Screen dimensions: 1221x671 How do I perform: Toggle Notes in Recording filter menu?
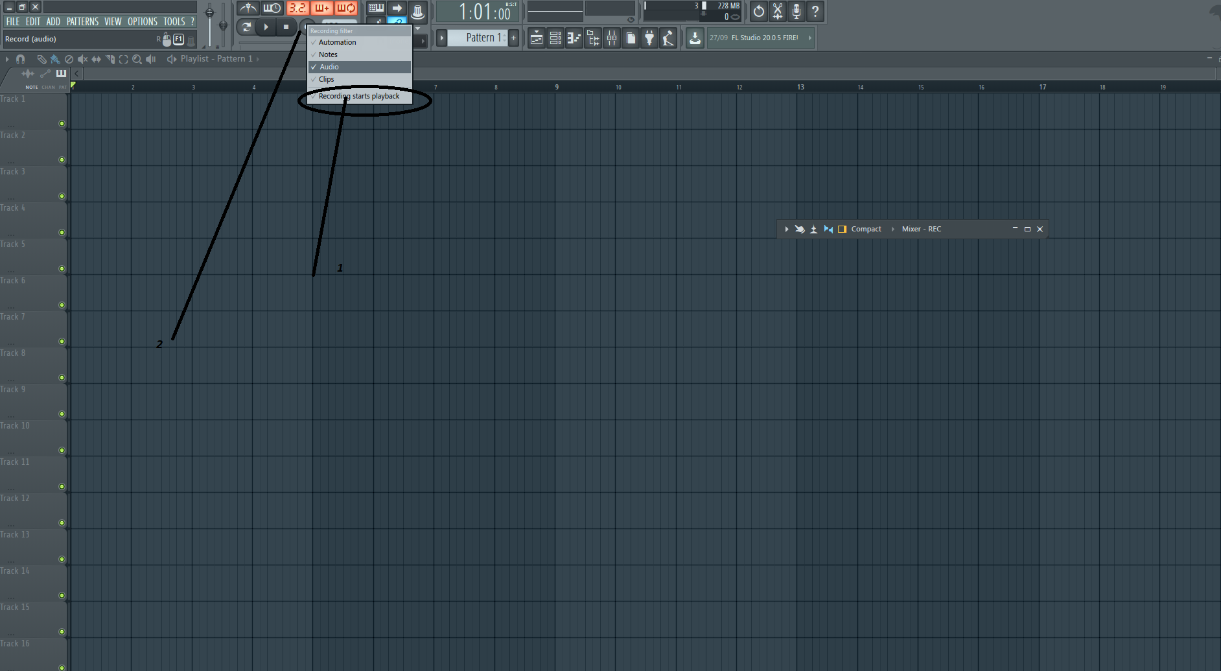360,54
